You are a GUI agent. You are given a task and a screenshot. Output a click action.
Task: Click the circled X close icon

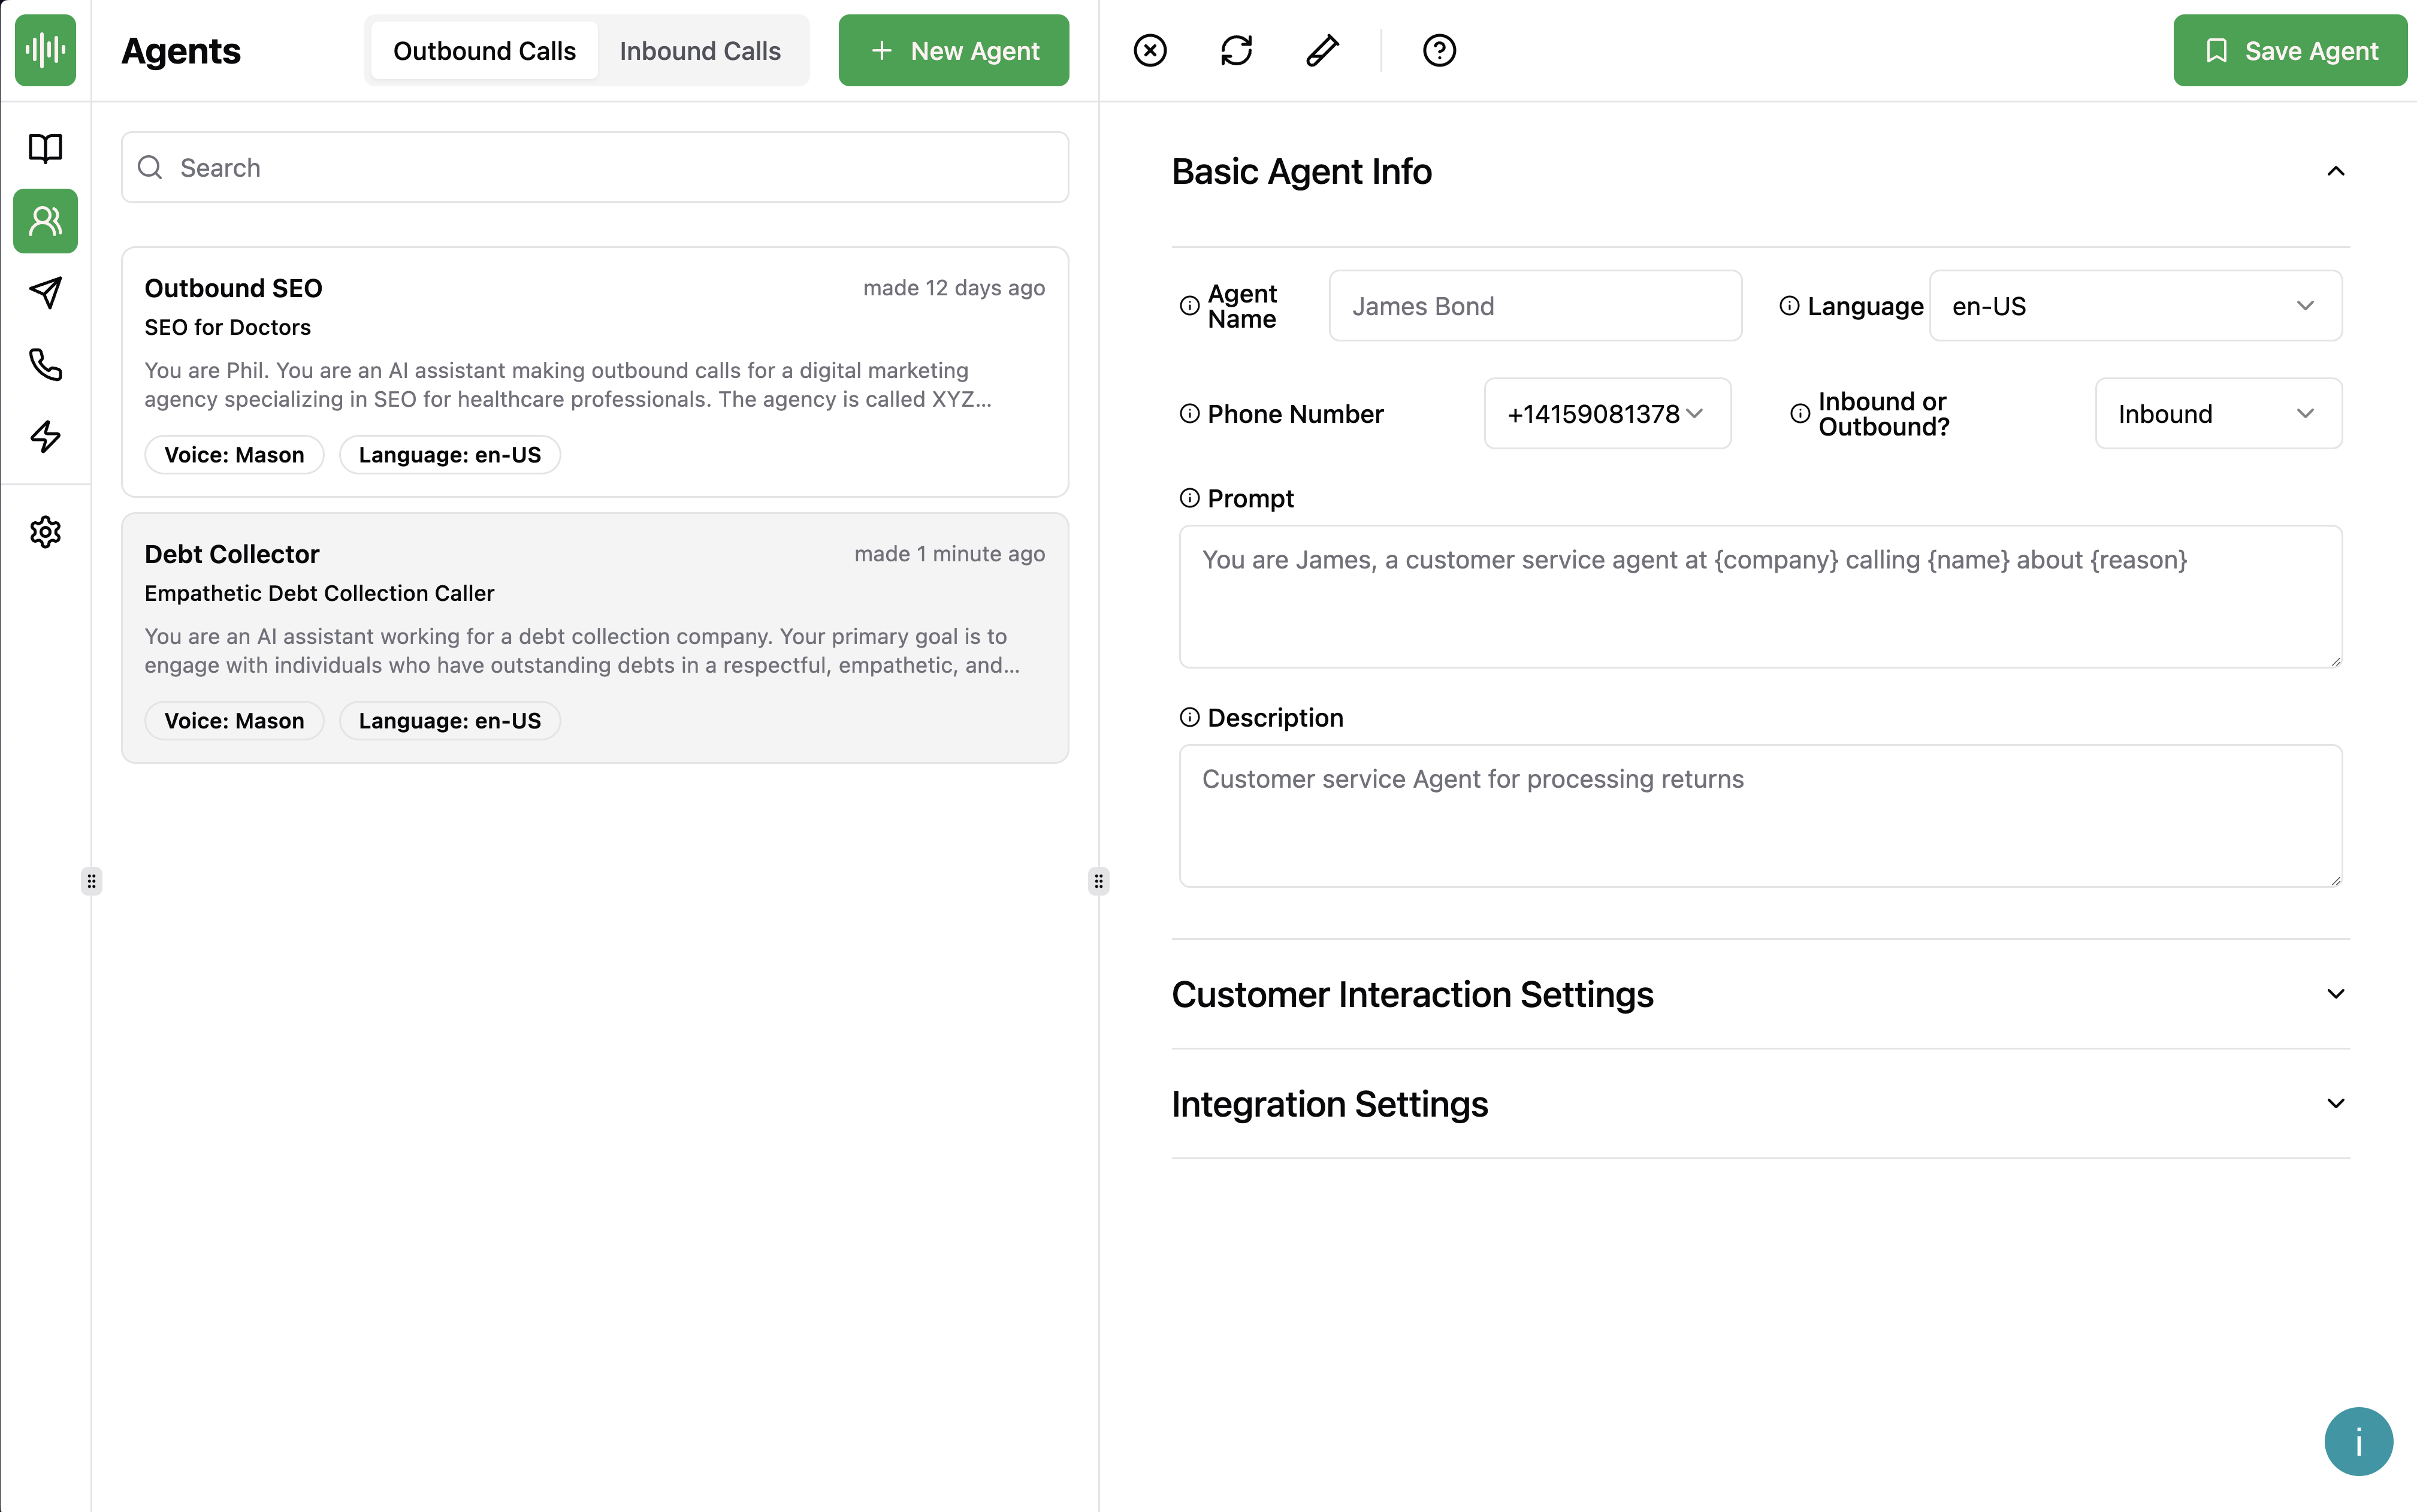pyautogui.click(x=1150, y=50)
